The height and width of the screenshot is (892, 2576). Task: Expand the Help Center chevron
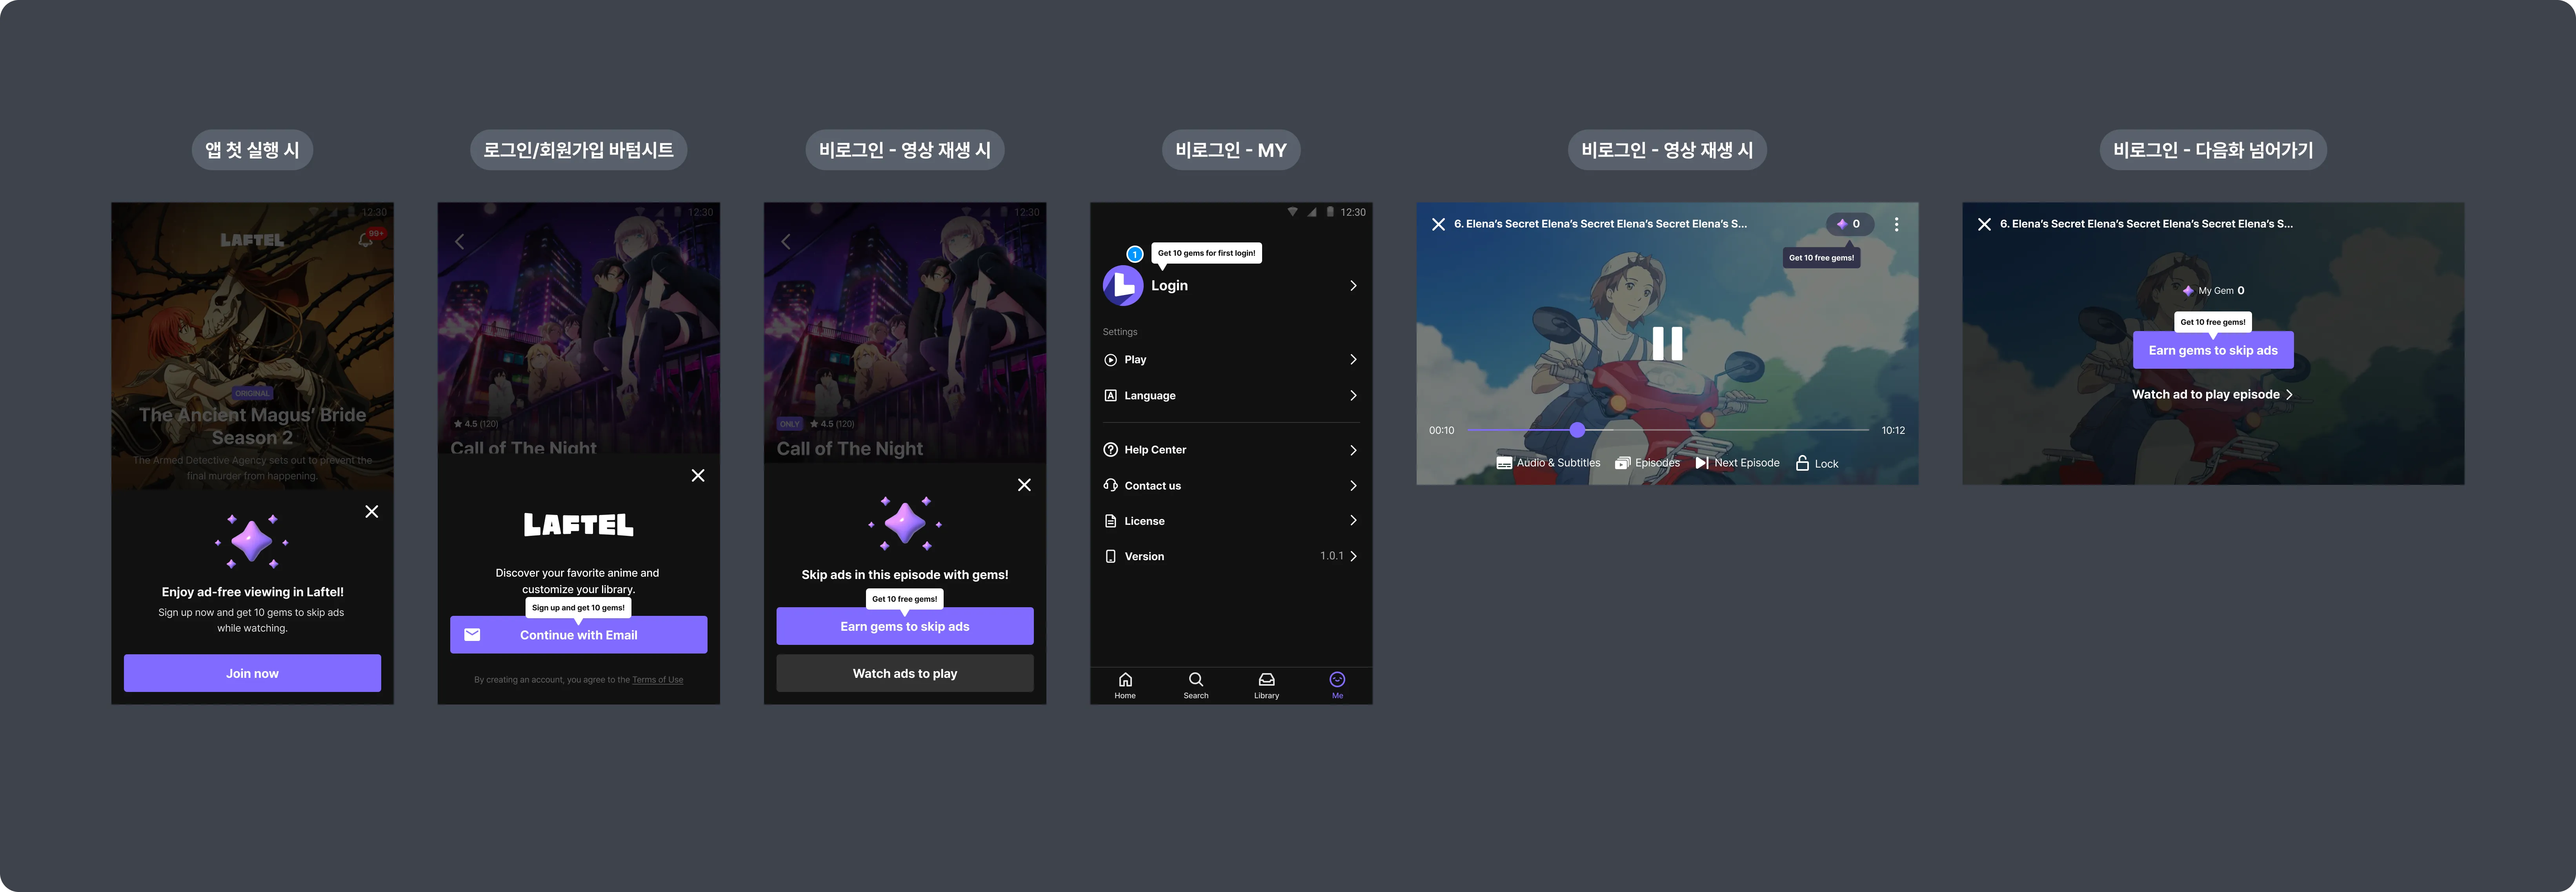pos(1353,450)
